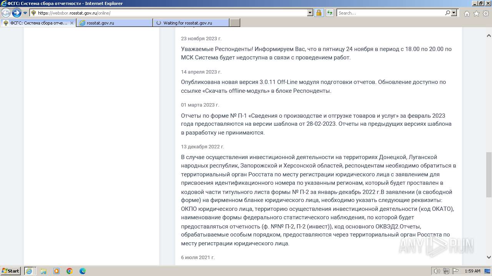Open the Windows Start button

[x=10, y=271]
